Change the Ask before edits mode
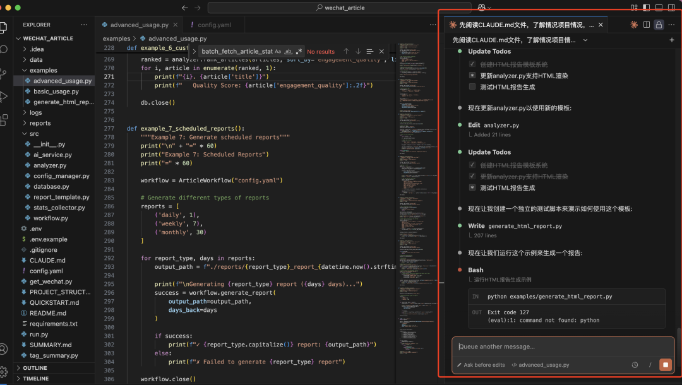 click(x=481, y=365)
